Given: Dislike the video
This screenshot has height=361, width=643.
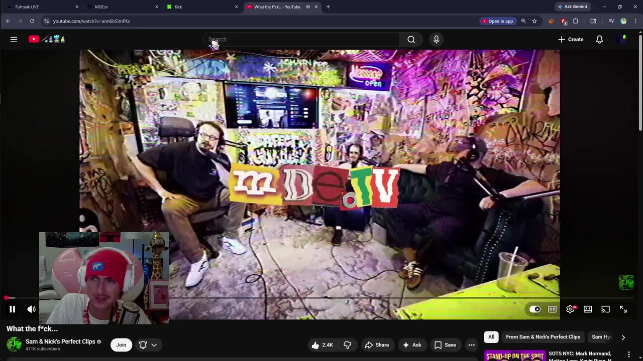Looking at the screenshot, I should pos(347,345).
